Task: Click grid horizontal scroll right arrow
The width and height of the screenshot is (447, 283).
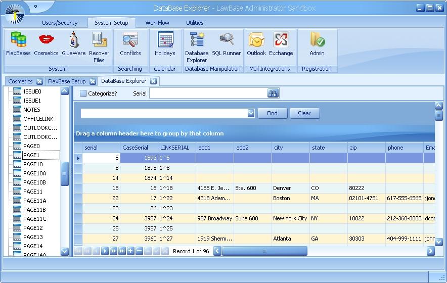Action: [430, 251]
